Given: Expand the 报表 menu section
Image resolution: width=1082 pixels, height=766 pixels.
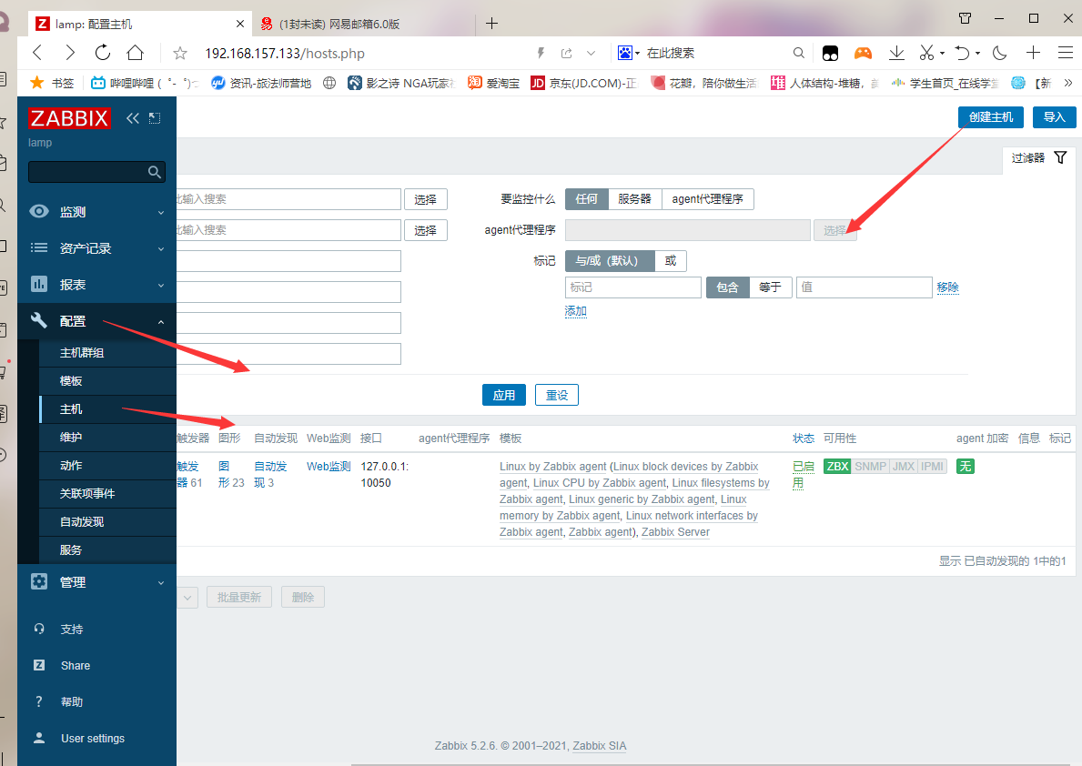Looking at the screenshot, I should click(96, 285).
